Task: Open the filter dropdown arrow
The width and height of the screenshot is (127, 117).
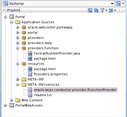Action: tap(106, 10)
